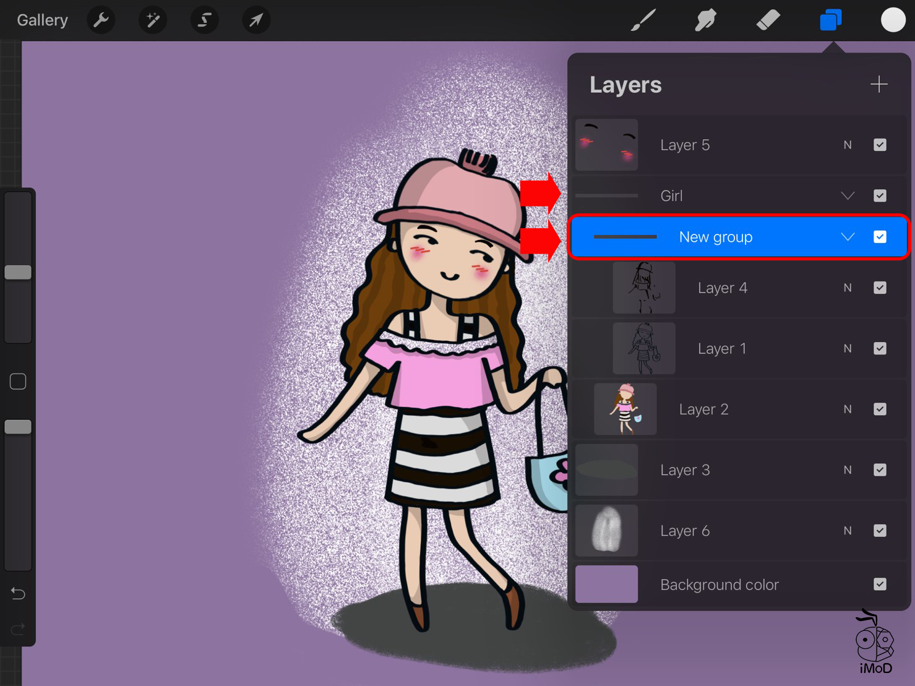Open the white active color swatch
The image size is (915, 686).
[x=893, y=20]
